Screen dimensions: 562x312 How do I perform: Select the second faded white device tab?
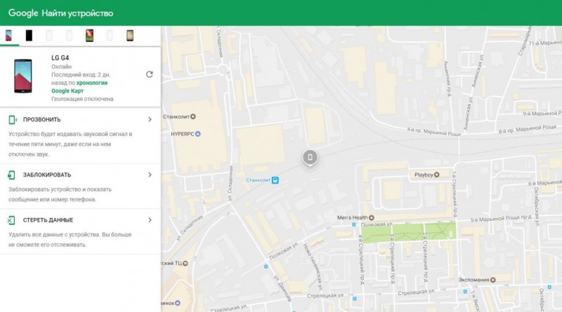(69, 36)
